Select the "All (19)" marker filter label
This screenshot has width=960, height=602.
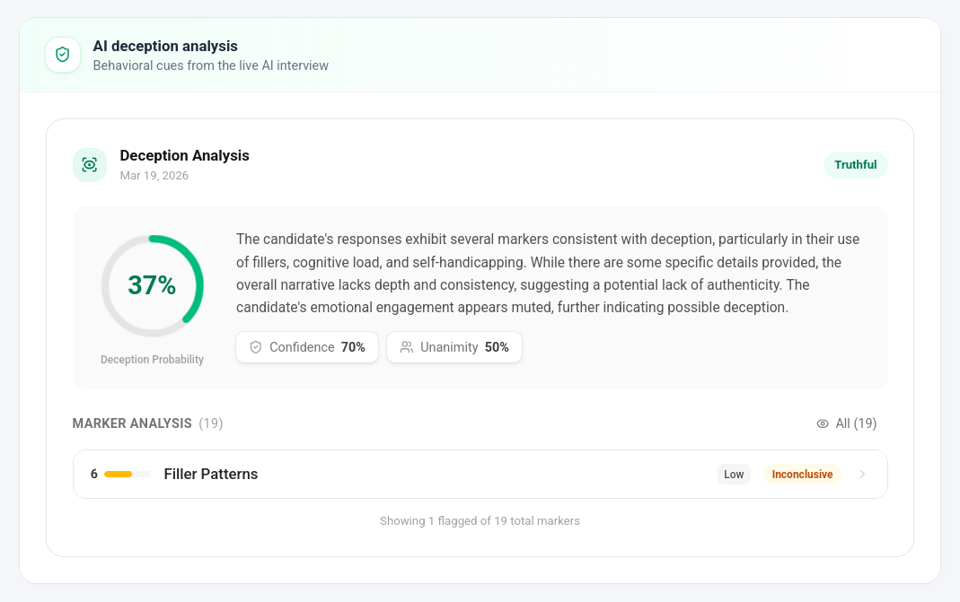pos(856,423)
